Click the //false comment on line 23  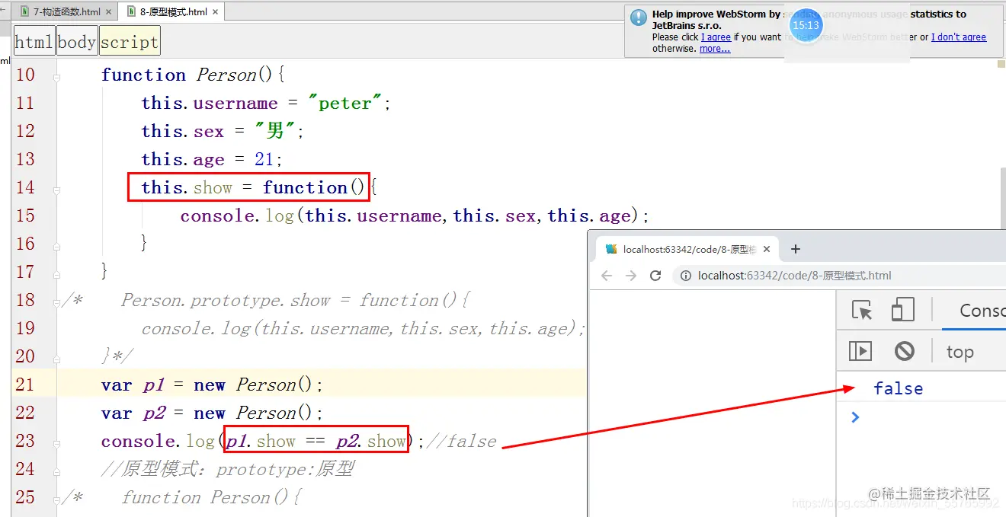pyautogui.click(x=461, y=442)
